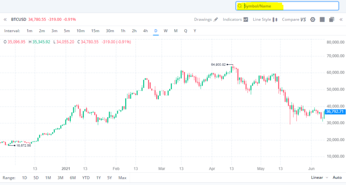Collapse the toolbar with the right double chevron

(x=341, y=20)
